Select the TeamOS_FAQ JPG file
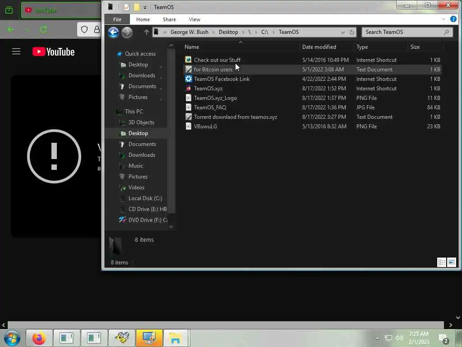 pyautogui.click(x=312, y=108)
